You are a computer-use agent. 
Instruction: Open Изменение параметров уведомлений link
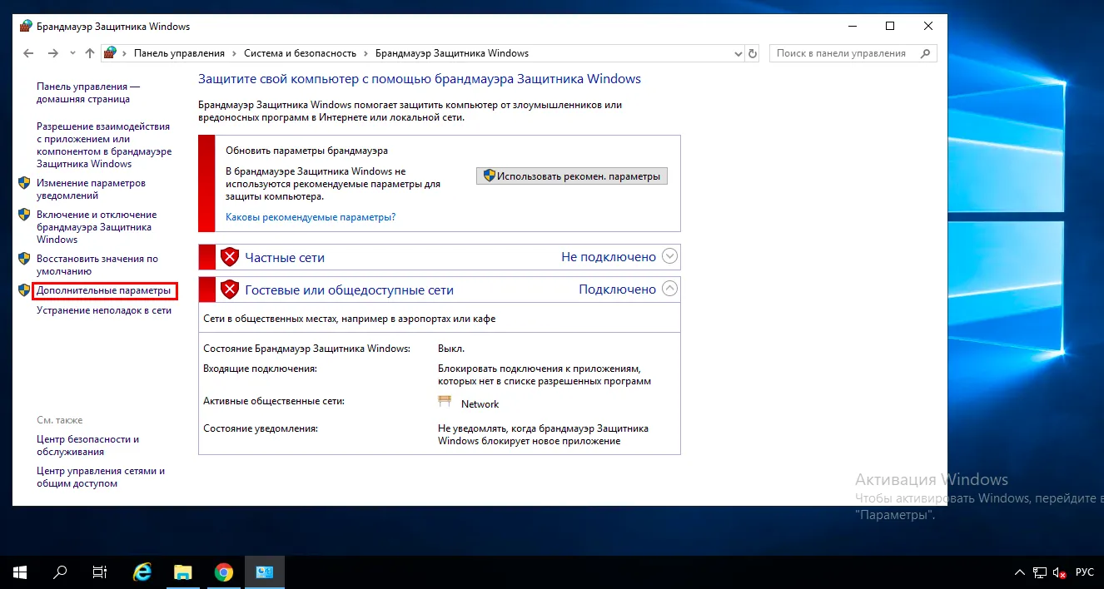(x=91, y=189)
